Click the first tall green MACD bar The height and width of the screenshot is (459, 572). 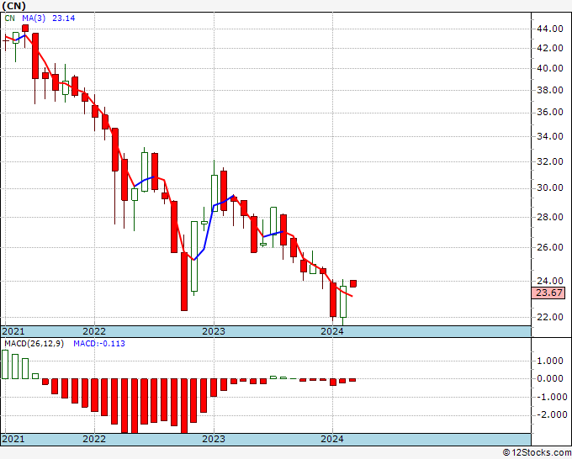(5, 364)
